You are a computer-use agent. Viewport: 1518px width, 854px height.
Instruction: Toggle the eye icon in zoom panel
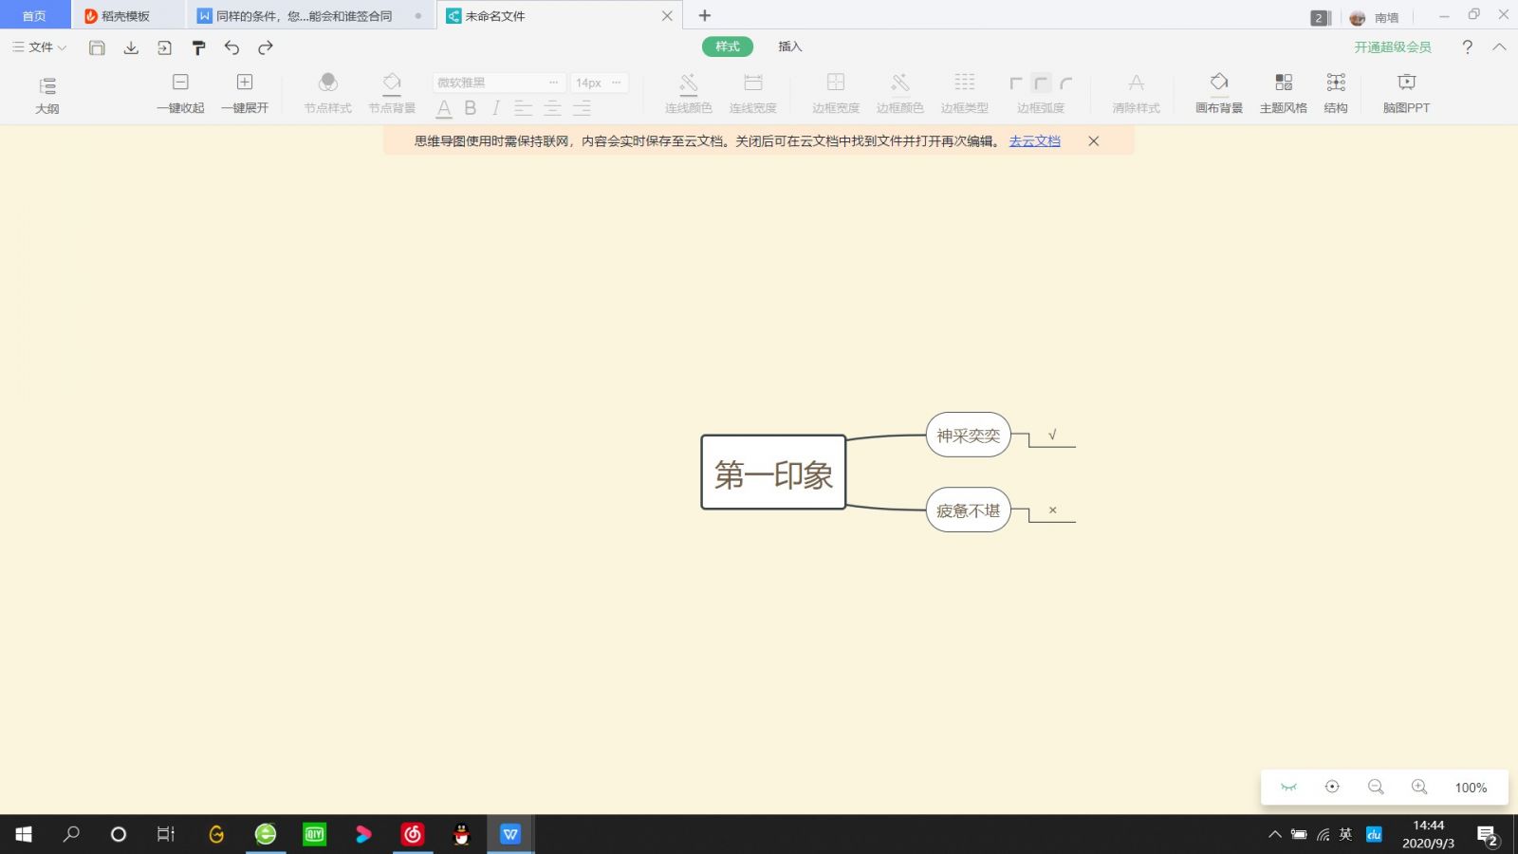[x=1288, y=787]
